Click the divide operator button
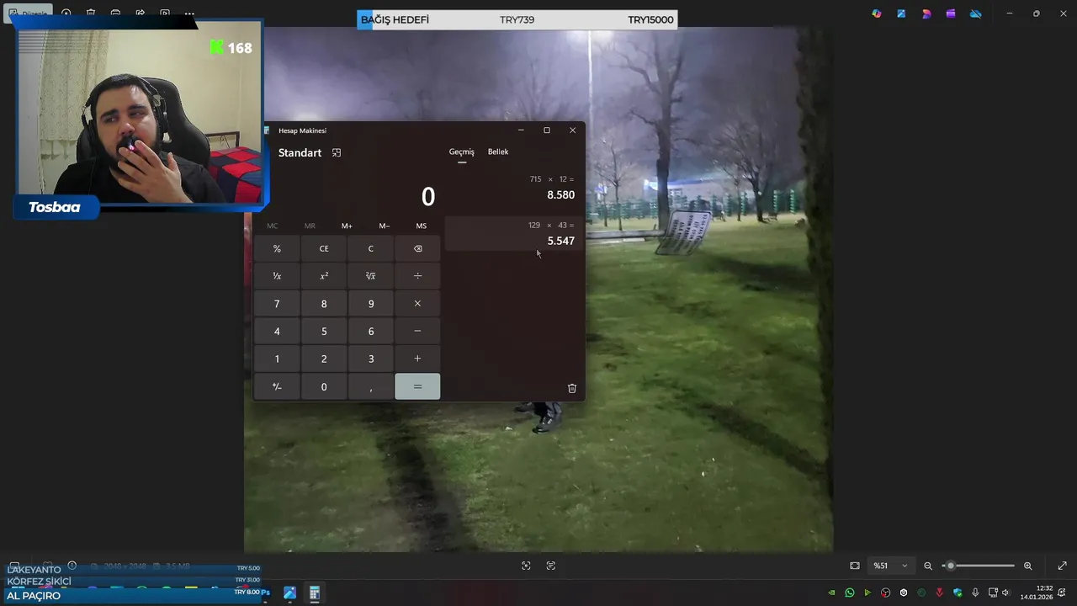 pyautogui.click(x=417, y=276)
